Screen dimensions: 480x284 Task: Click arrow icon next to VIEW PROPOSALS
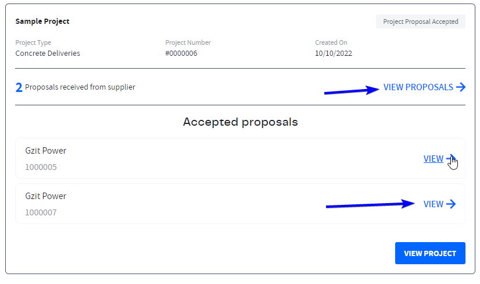pyautogui.click(x=461, y=87)
